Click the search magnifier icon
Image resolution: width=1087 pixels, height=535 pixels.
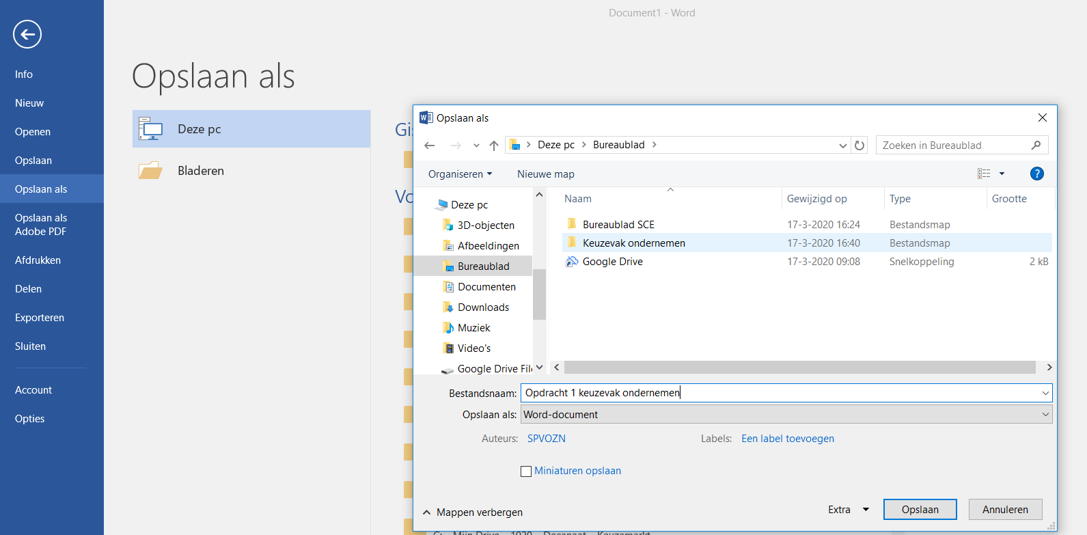(1036, 145)
